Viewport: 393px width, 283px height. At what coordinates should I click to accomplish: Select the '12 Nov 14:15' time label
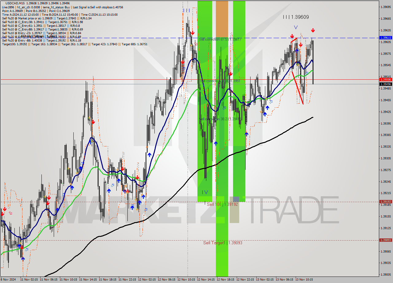pyautogui.click(x=206, y=280)
